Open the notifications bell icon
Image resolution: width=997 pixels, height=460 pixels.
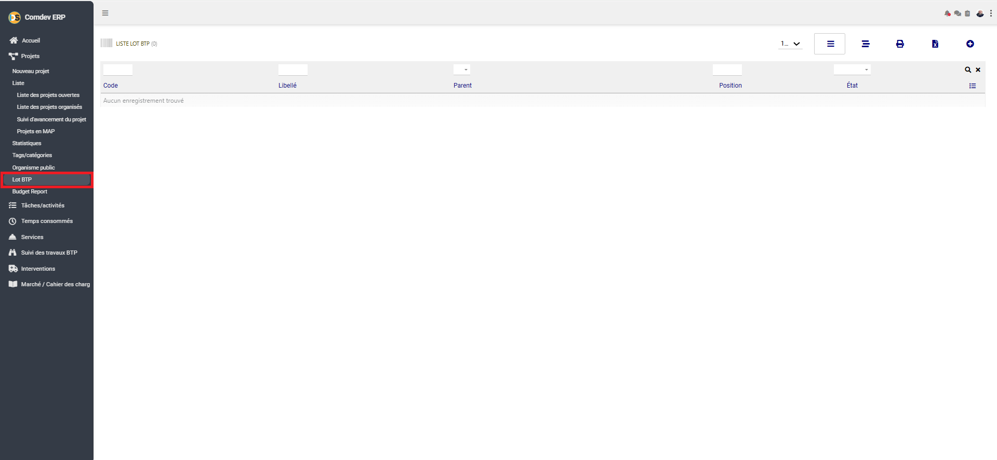[x=948, y=13]
